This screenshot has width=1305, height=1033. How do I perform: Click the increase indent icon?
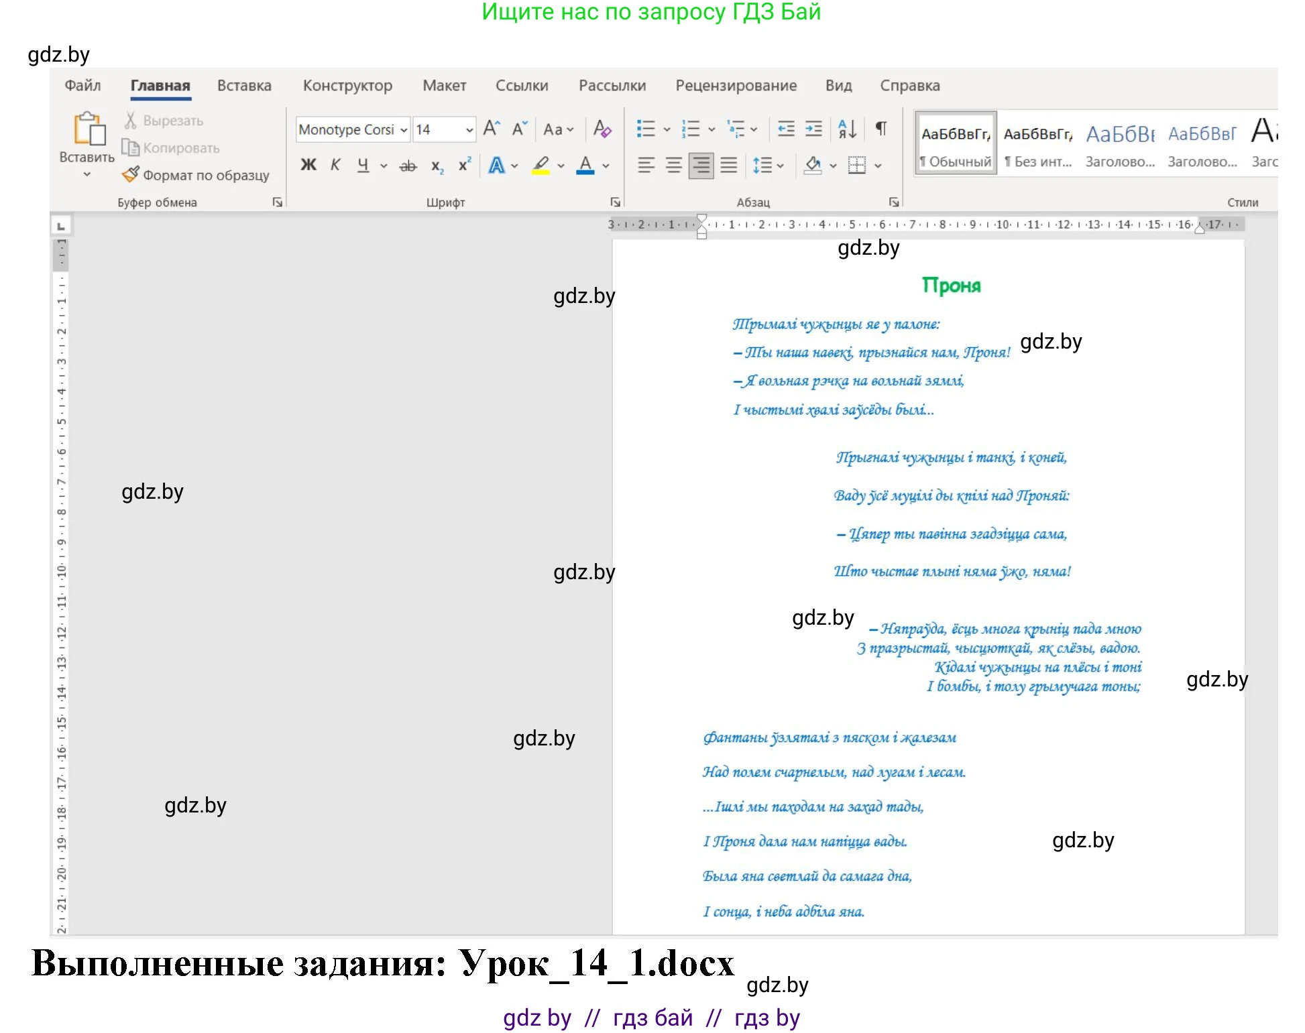(813, 129)
